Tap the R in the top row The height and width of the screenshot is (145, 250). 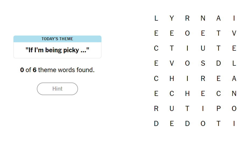(187, 18)
